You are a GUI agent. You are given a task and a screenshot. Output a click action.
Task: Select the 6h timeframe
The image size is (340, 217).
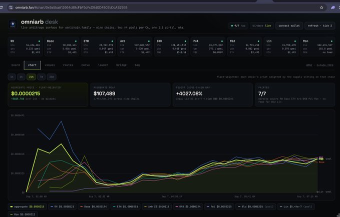click(x=21, y=77)
